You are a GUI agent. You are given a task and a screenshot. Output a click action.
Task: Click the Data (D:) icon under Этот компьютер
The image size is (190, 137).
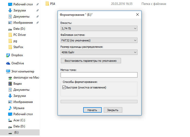pos(10,127)
